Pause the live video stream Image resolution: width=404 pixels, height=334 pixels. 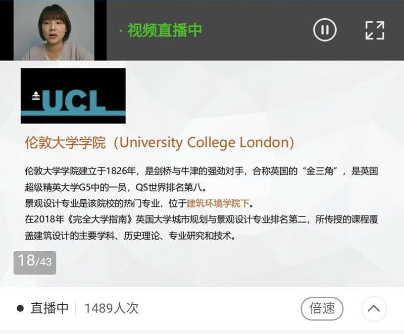point(325,30)
